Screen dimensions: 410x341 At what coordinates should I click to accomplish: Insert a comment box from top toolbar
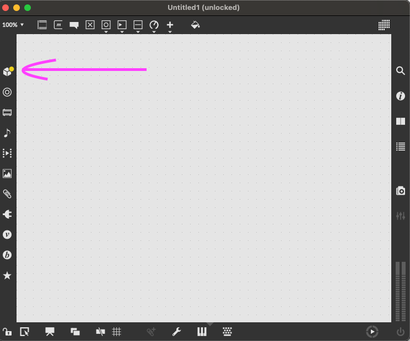coord(74,25)
